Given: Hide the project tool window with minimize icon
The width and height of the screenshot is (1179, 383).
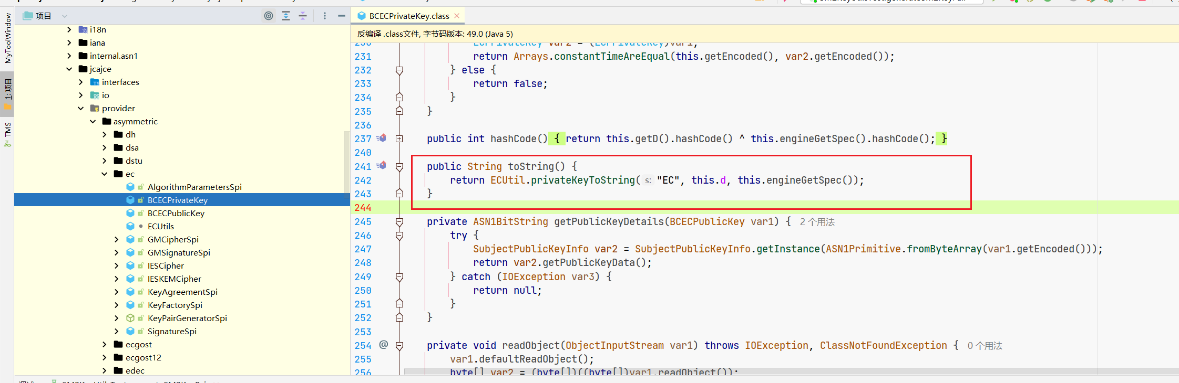Looking at the screenshot, I should pos(342,16).
